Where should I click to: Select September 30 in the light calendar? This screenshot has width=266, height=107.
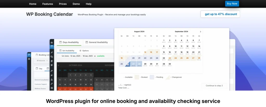[170, 64]
